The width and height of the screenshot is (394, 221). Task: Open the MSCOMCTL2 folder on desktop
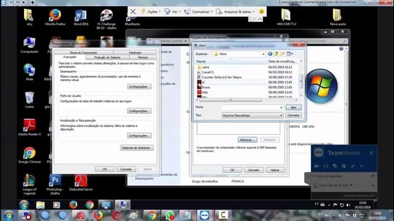click(x=286, y=17)
